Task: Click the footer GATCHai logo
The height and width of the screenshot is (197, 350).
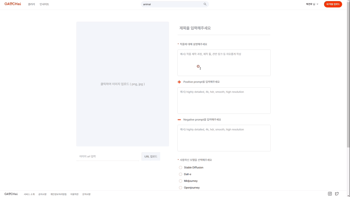Action: (x=11, y=194)
